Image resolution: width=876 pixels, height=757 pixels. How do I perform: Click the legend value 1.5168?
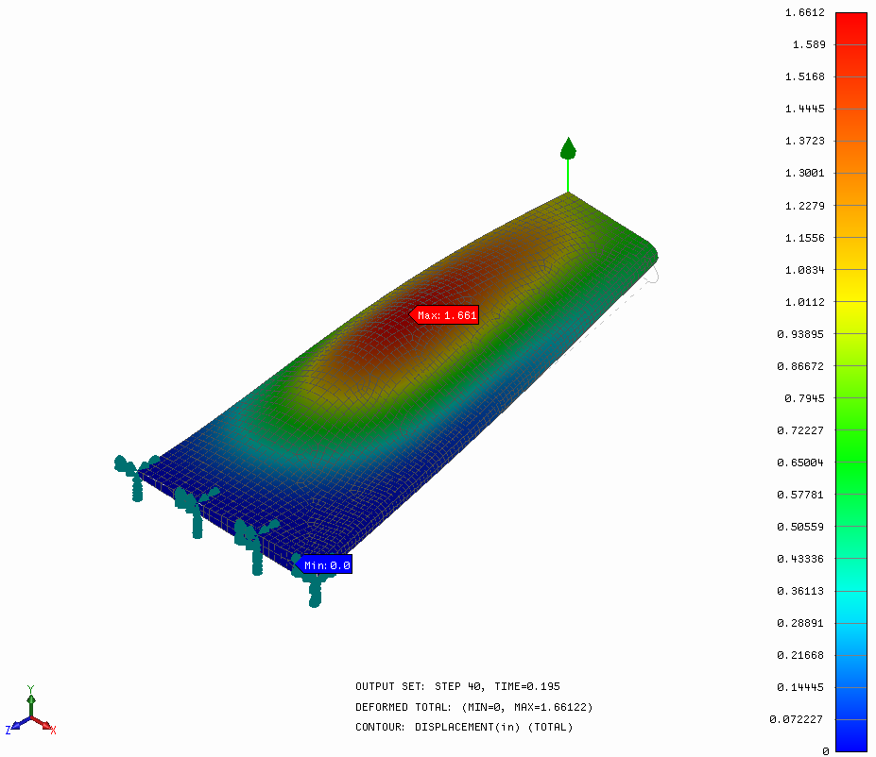(x=804, y=76)
